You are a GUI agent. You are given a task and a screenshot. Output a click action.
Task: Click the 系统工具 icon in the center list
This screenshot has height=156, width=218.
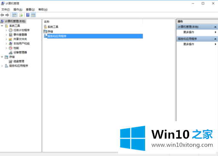point(45,27)
